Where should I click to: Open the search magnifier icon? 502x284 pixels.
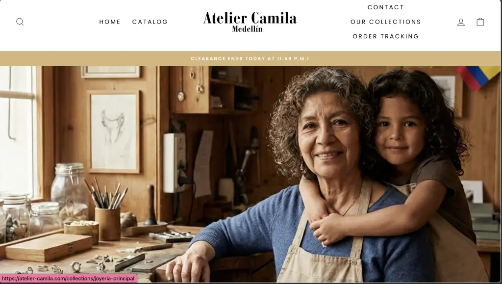[x=20, y=22]
